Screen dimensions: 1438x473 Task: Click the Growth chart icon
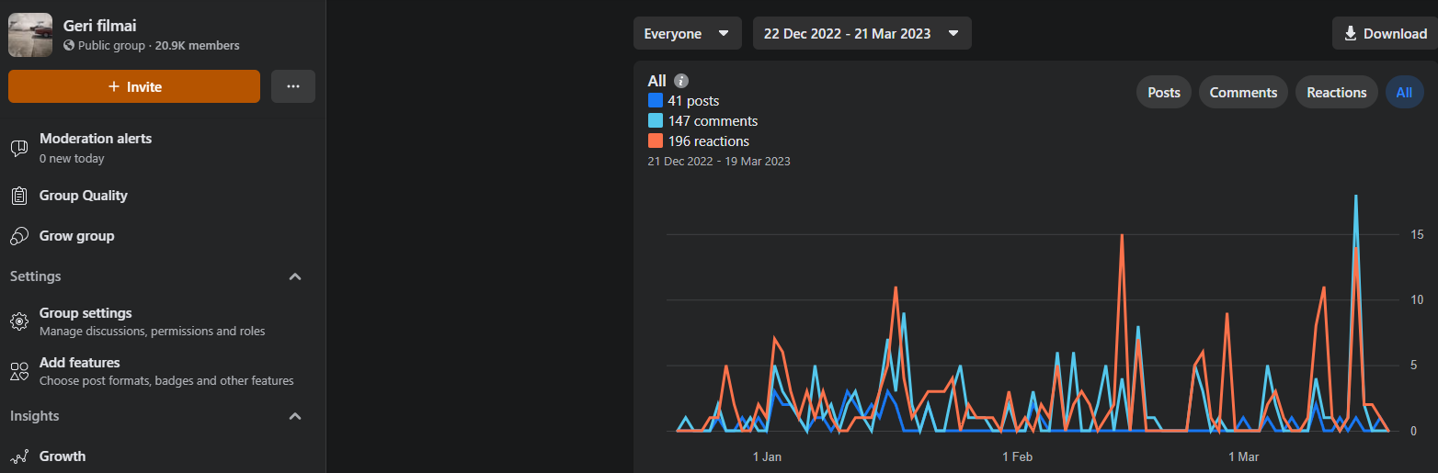19,456
